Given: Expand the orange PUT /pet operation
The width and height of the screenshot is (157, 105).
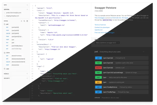Looking at the screenshot, I should point(122,82).
